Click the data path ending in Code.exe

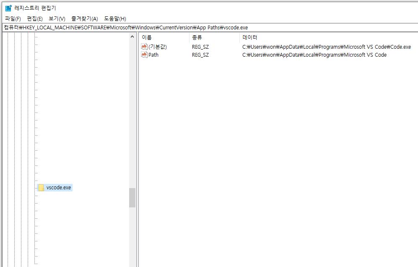327,47
